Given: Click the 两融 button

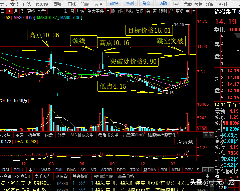Looking at the screenshot, I should (x=163, y=3).
